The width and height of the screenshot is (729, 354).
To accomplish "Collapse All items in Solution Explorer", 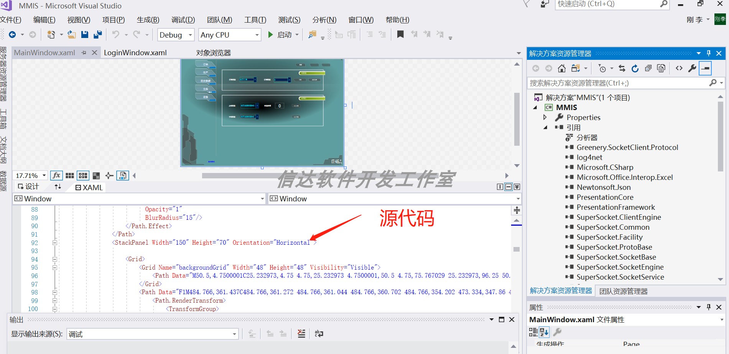I will click(648, 68).
